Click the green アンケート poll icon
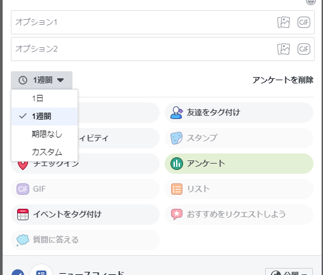This screenshot has width=323, height=275. pos(176,164)
